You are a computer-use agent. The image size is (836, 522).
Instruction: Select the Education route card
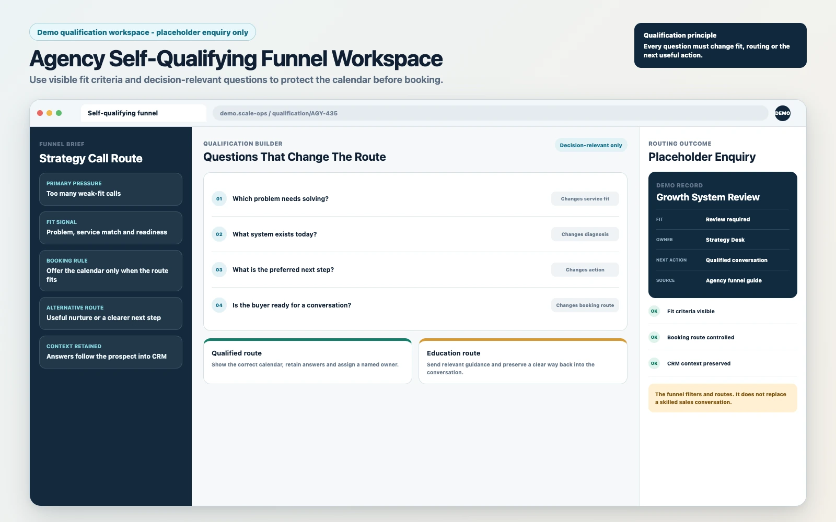523,361
